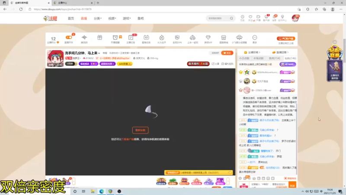Open the chat clock icon above input
The image size is (346, 195).
pos(240,178)
